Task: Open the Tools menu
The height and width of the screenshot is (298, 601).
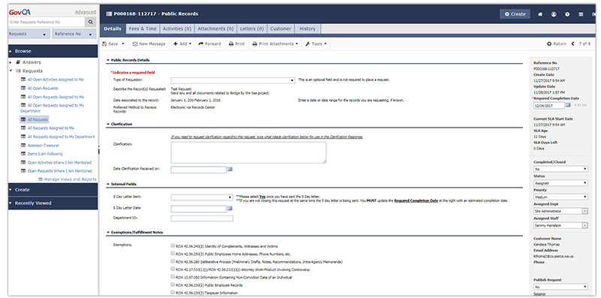Action: point(316,44)
